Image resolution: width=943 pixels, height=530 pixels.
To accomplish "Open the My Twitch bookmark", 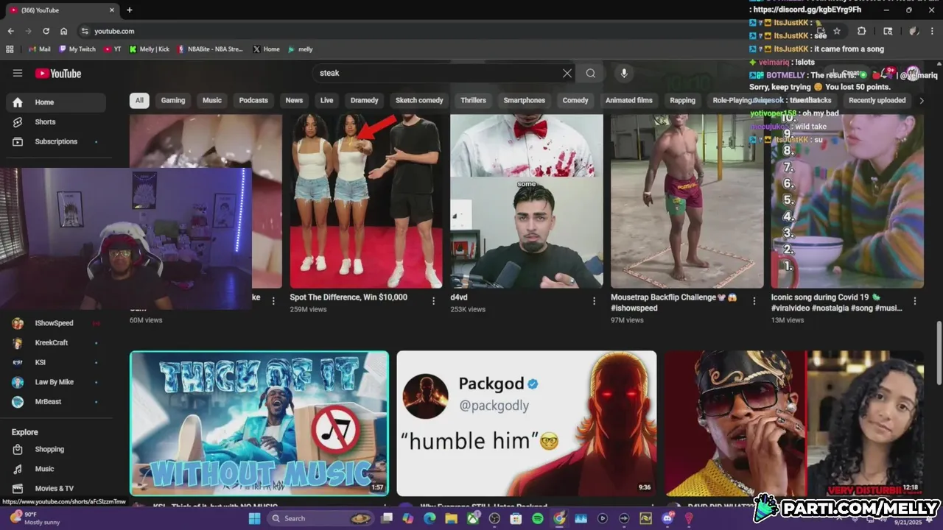I will [x=77, y=49].
